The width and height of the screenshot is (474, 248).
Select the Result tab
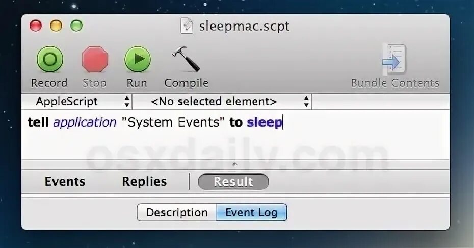tap(233, 182)
